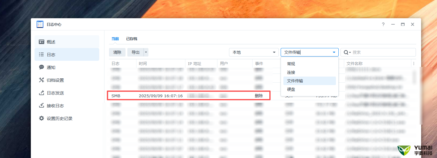Image resolution: width=437 pixels, height=158 pixels.
Task: Minimize the 日志中心 window
Action: (393, 24)
